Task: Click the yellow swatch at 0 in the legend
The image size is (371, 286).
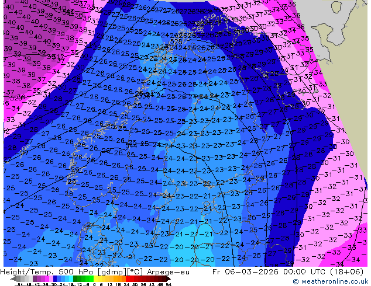Action: (95, 279)
